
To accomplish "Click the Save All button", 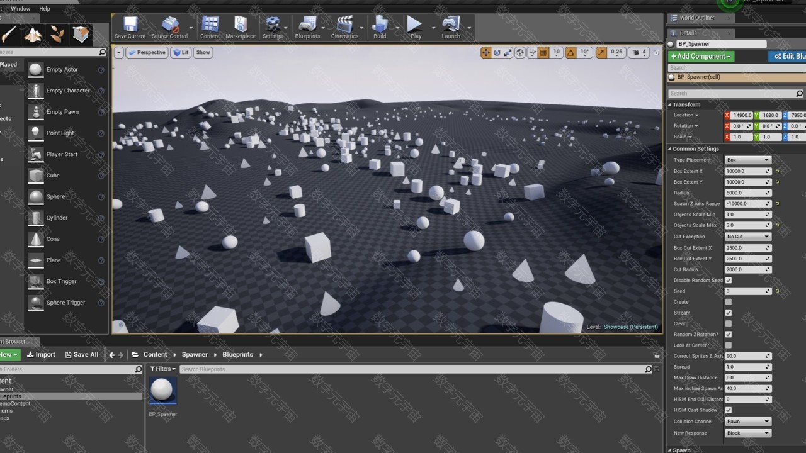I will [x=81, y=354].
